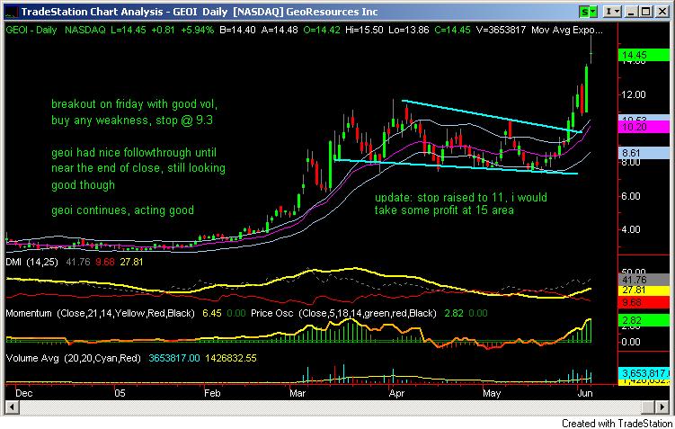This screenshot has height=429, width=675.
Task: Click the 'C=14.45' close value
Action: click(x=452, y=31)
